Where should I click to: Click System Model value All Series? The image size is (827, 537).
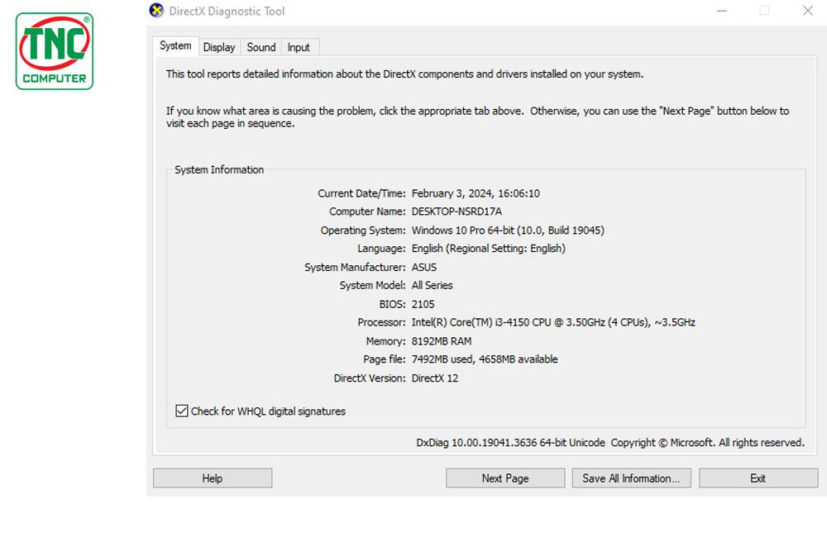pos(432,285)
